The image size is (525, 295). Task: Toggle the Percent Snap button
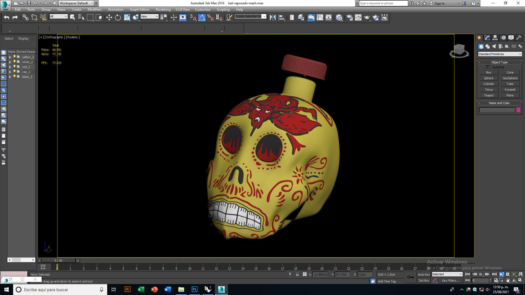[x=210, y=17]
